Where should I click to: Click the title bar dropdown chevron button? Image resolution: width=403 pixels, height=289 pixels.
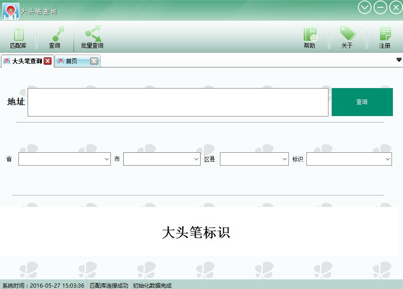pyautogui.click(x=364, y=7)
